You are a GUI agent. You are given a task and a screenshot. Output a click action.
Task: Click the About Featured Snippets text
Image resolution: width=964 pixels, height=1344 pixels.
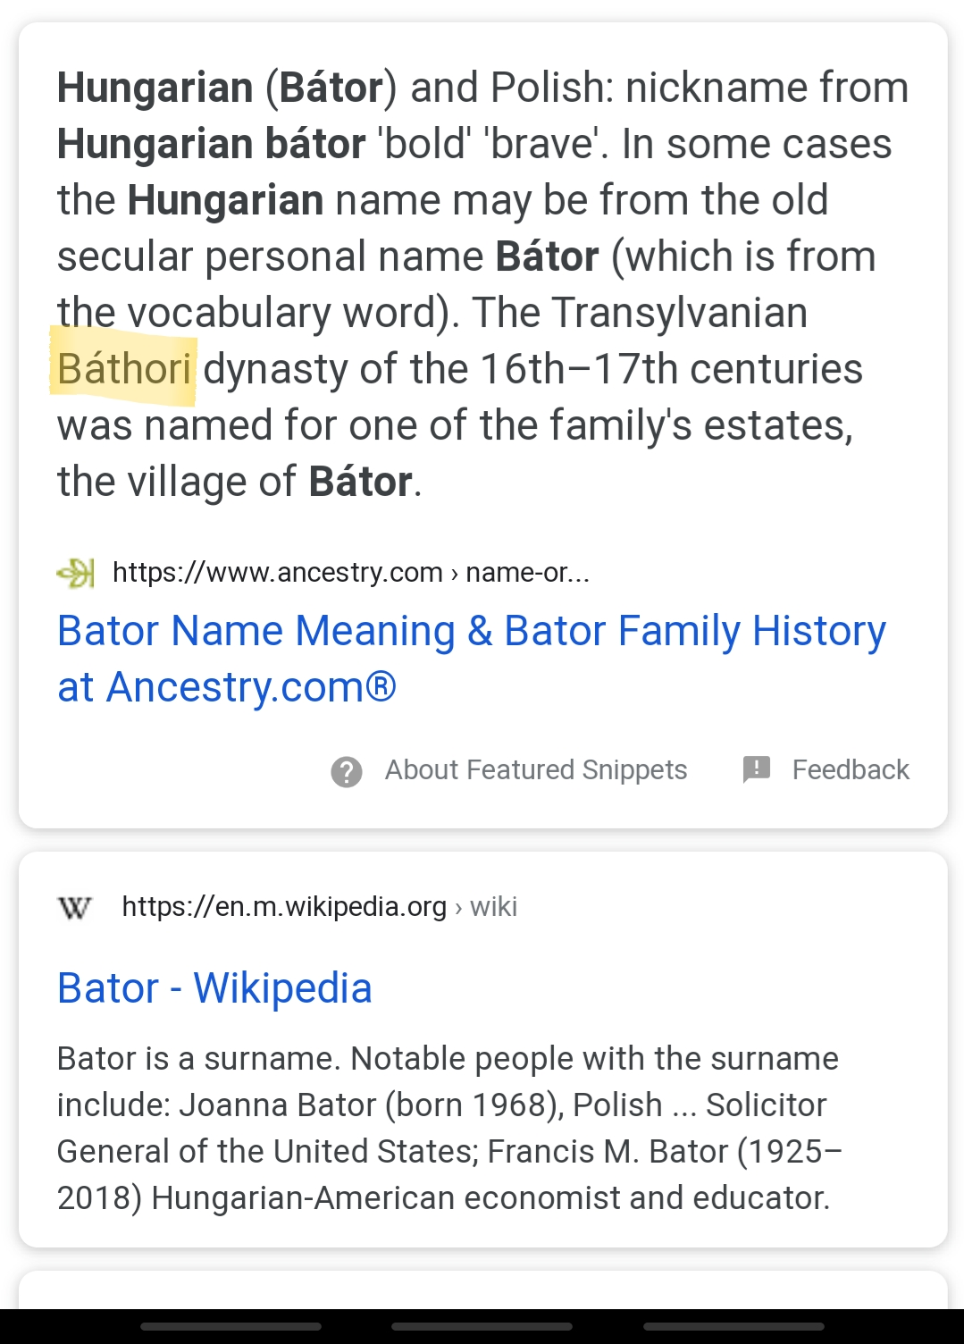[536, 770]
